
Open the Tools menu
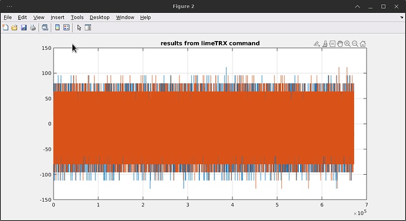77,17
